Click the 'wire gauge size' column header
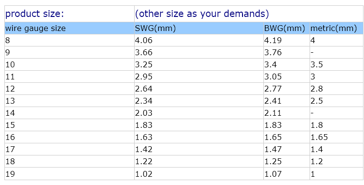Screen dimensions: 364x185 pyautogui.click(x=69, y=29)
